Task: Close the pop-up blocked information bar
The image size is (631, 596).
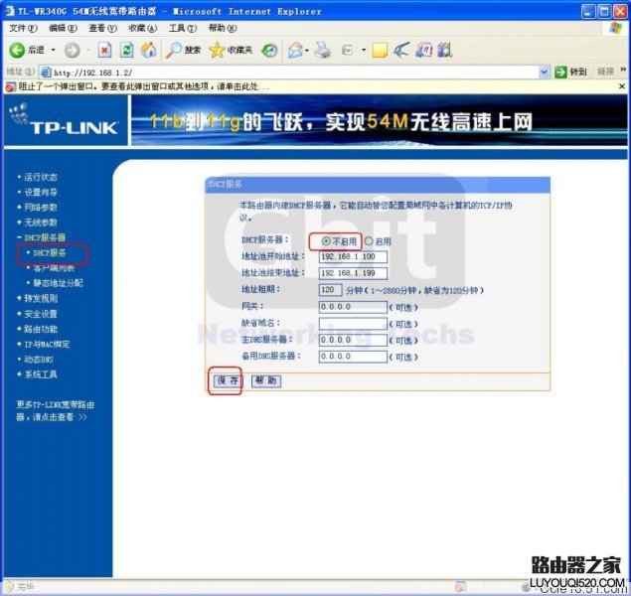Action: [622, 86]
